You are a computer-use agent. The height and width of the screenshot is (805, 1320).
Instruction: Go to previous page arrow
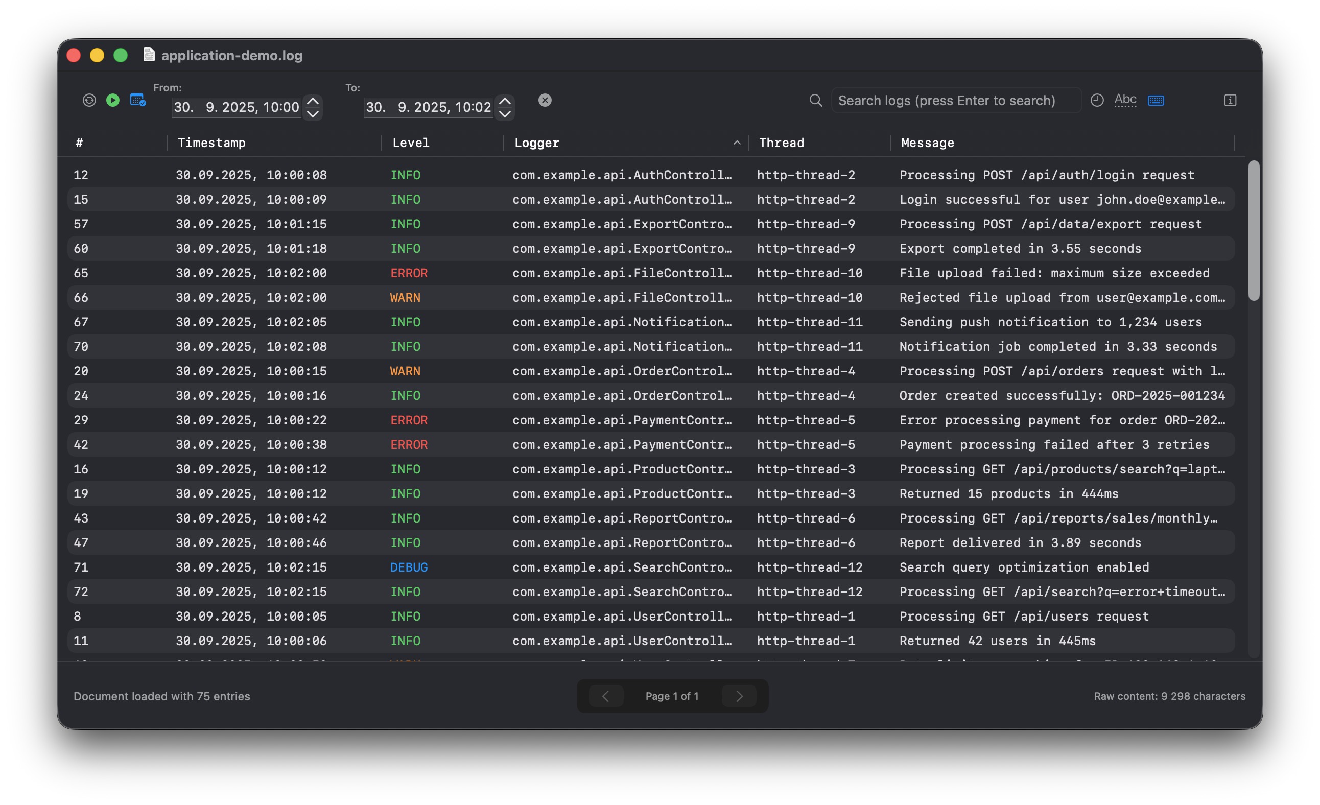click(605, 696)
